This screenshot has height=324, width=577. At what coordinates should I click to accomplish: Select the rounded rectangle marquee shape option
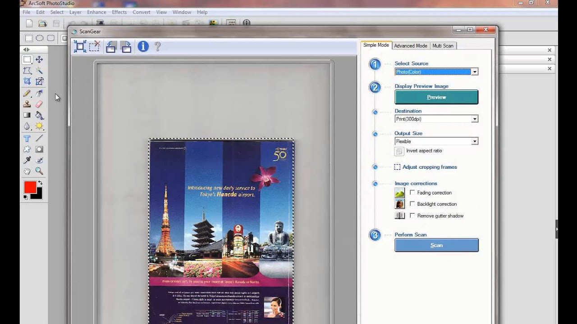coord(51,38)
